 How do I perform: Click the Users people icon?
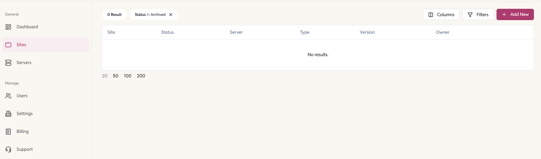[x=8, y=96]
